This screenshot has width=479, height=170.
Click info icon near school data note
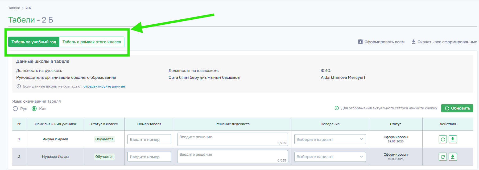tap(19, 86)
